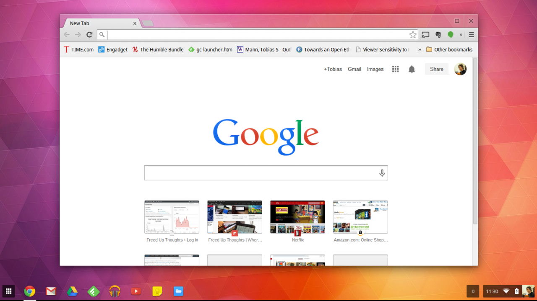Click the Evernote elephant extension icon

coord(438,35)
